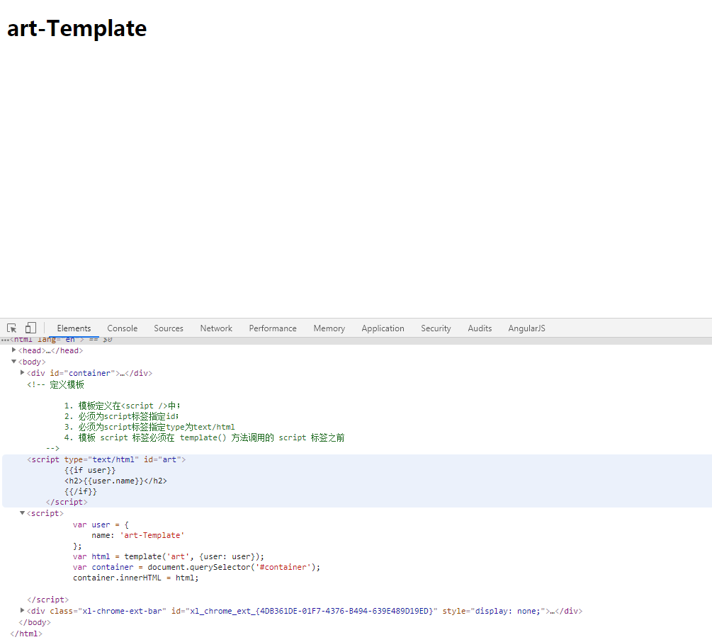
Task: Click the 'var html = template' code line
Action: tap(169, 556)
